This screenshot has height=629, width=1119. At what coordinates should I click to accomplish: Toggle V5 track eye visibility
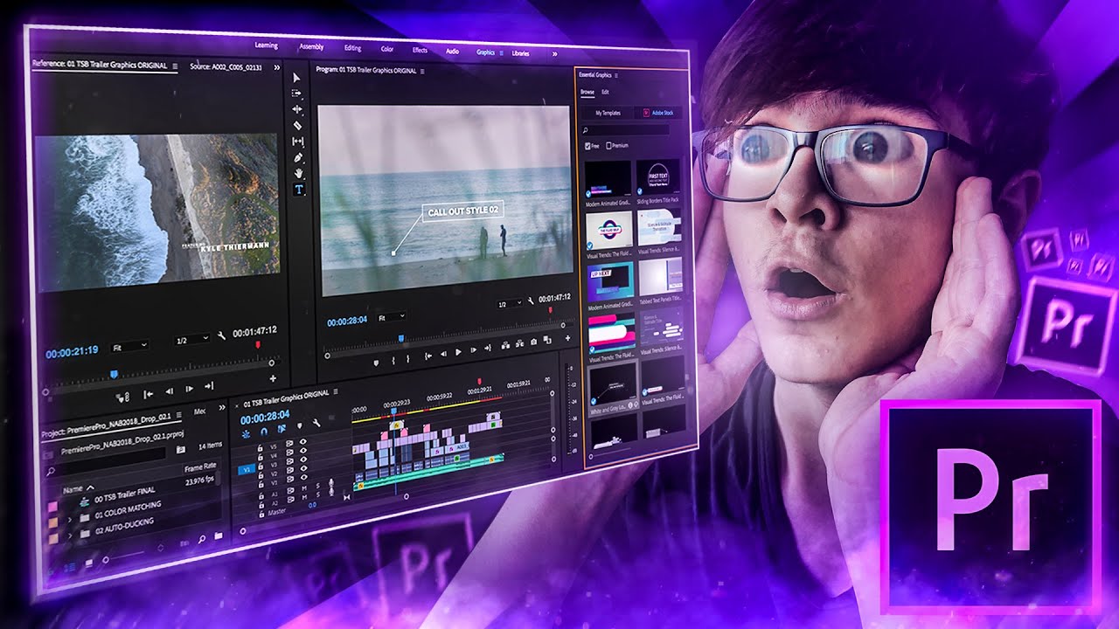tap(302, 441)
